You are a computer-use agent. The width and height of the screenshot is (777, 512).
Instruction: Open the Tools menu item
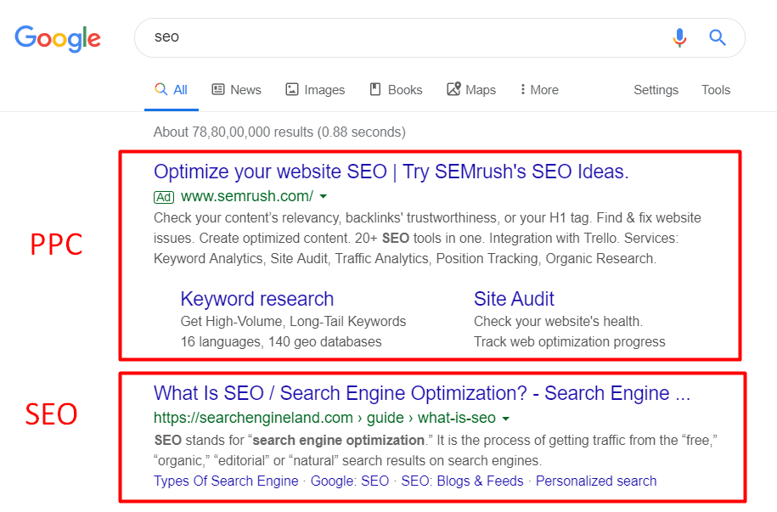716,90
